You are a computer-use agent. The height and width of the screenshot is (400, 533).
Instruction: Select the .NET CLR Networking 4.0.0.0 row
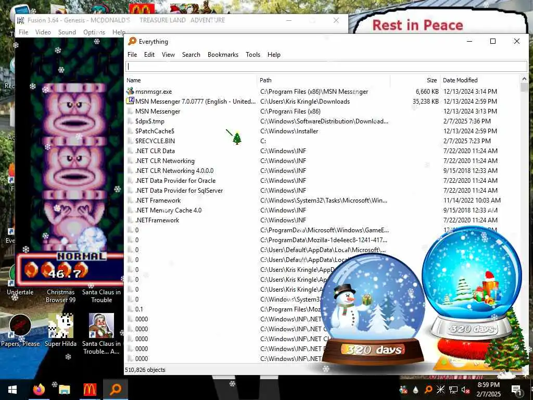(322, 170)
